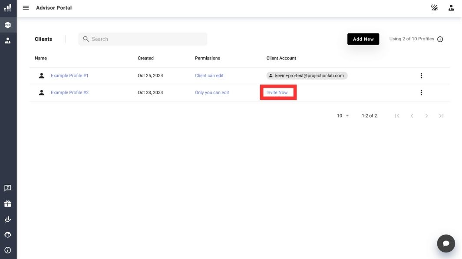
Task: Open help using the question-mark bubble icon
Action: (7, 187)
